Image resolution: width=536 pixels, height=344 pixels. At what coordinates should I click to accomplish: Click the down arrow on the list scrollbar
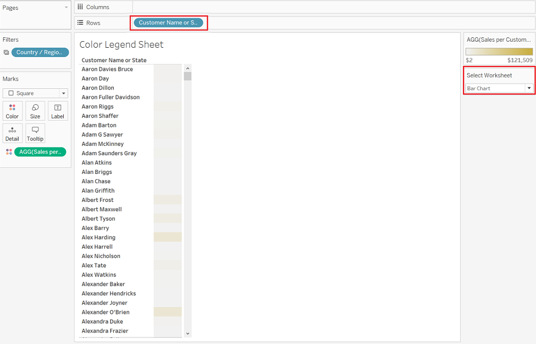point(187,332)
